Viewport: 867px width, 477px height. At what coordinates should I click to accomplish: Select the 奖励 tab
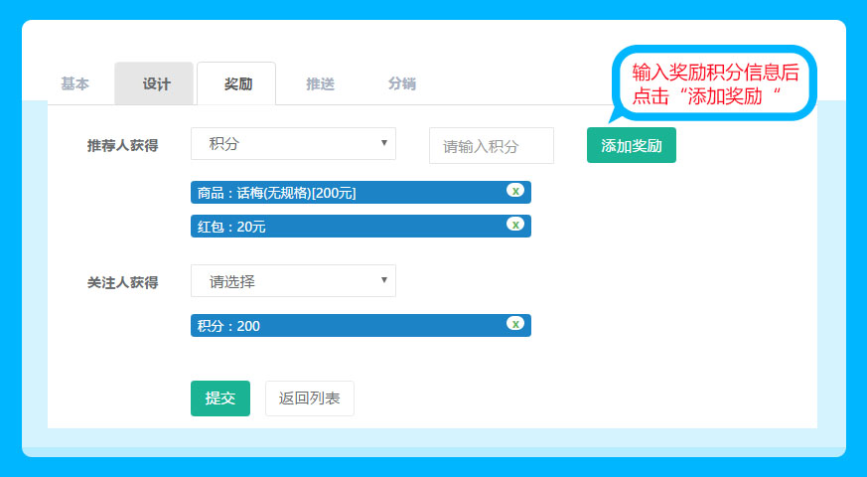pos(237,84)
